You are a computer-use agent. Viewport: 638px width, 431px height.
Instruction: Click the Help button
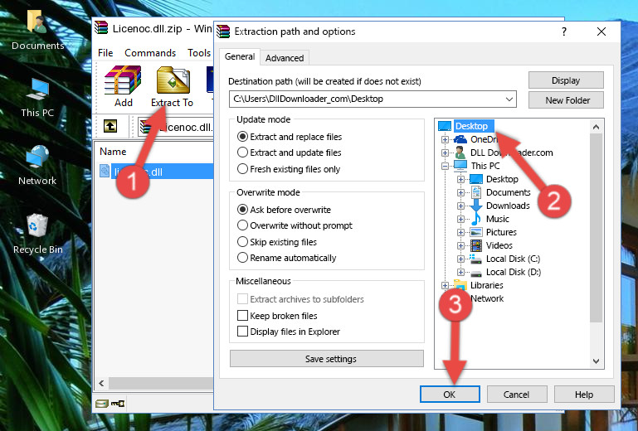(584, 395)
